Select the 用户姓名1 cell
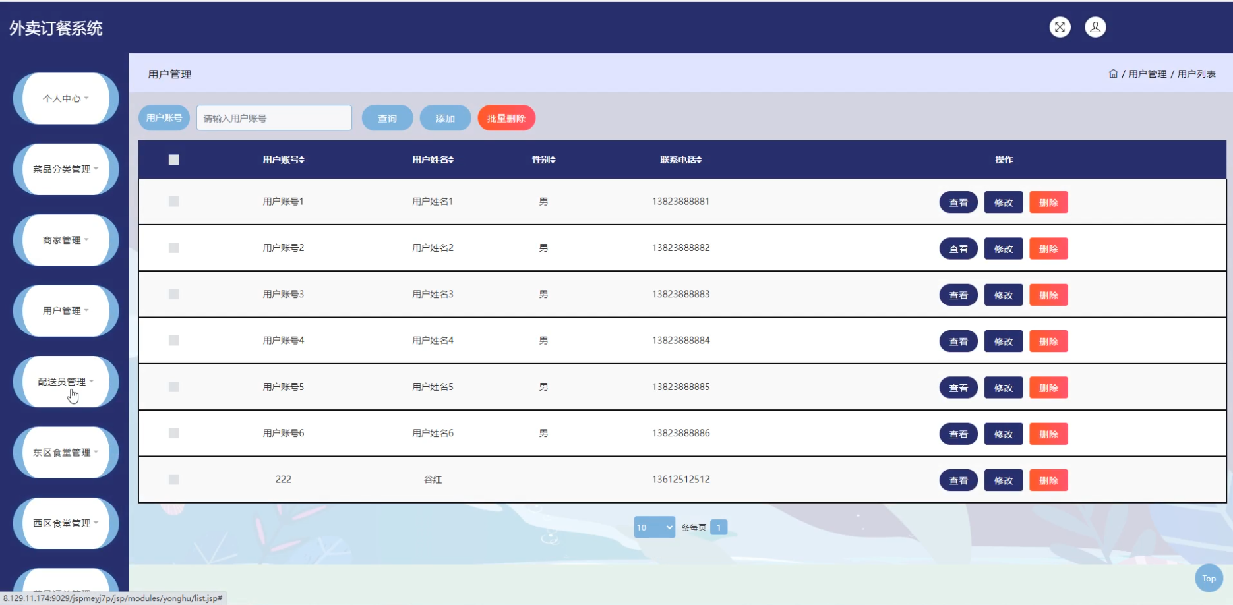The image size is (1233, 605). [x=433, y=202]
